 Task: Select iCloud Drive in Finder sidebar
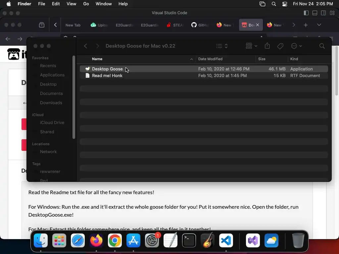pyautogui.click(x=52, y=122)
